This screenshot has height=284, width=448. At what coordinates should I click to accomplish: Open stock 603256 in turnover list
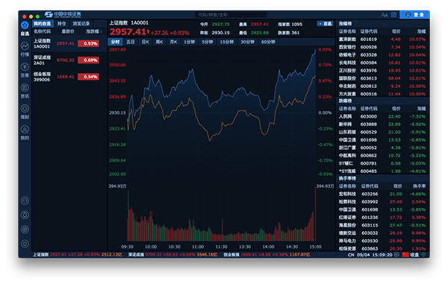click(x=382, y=195)
